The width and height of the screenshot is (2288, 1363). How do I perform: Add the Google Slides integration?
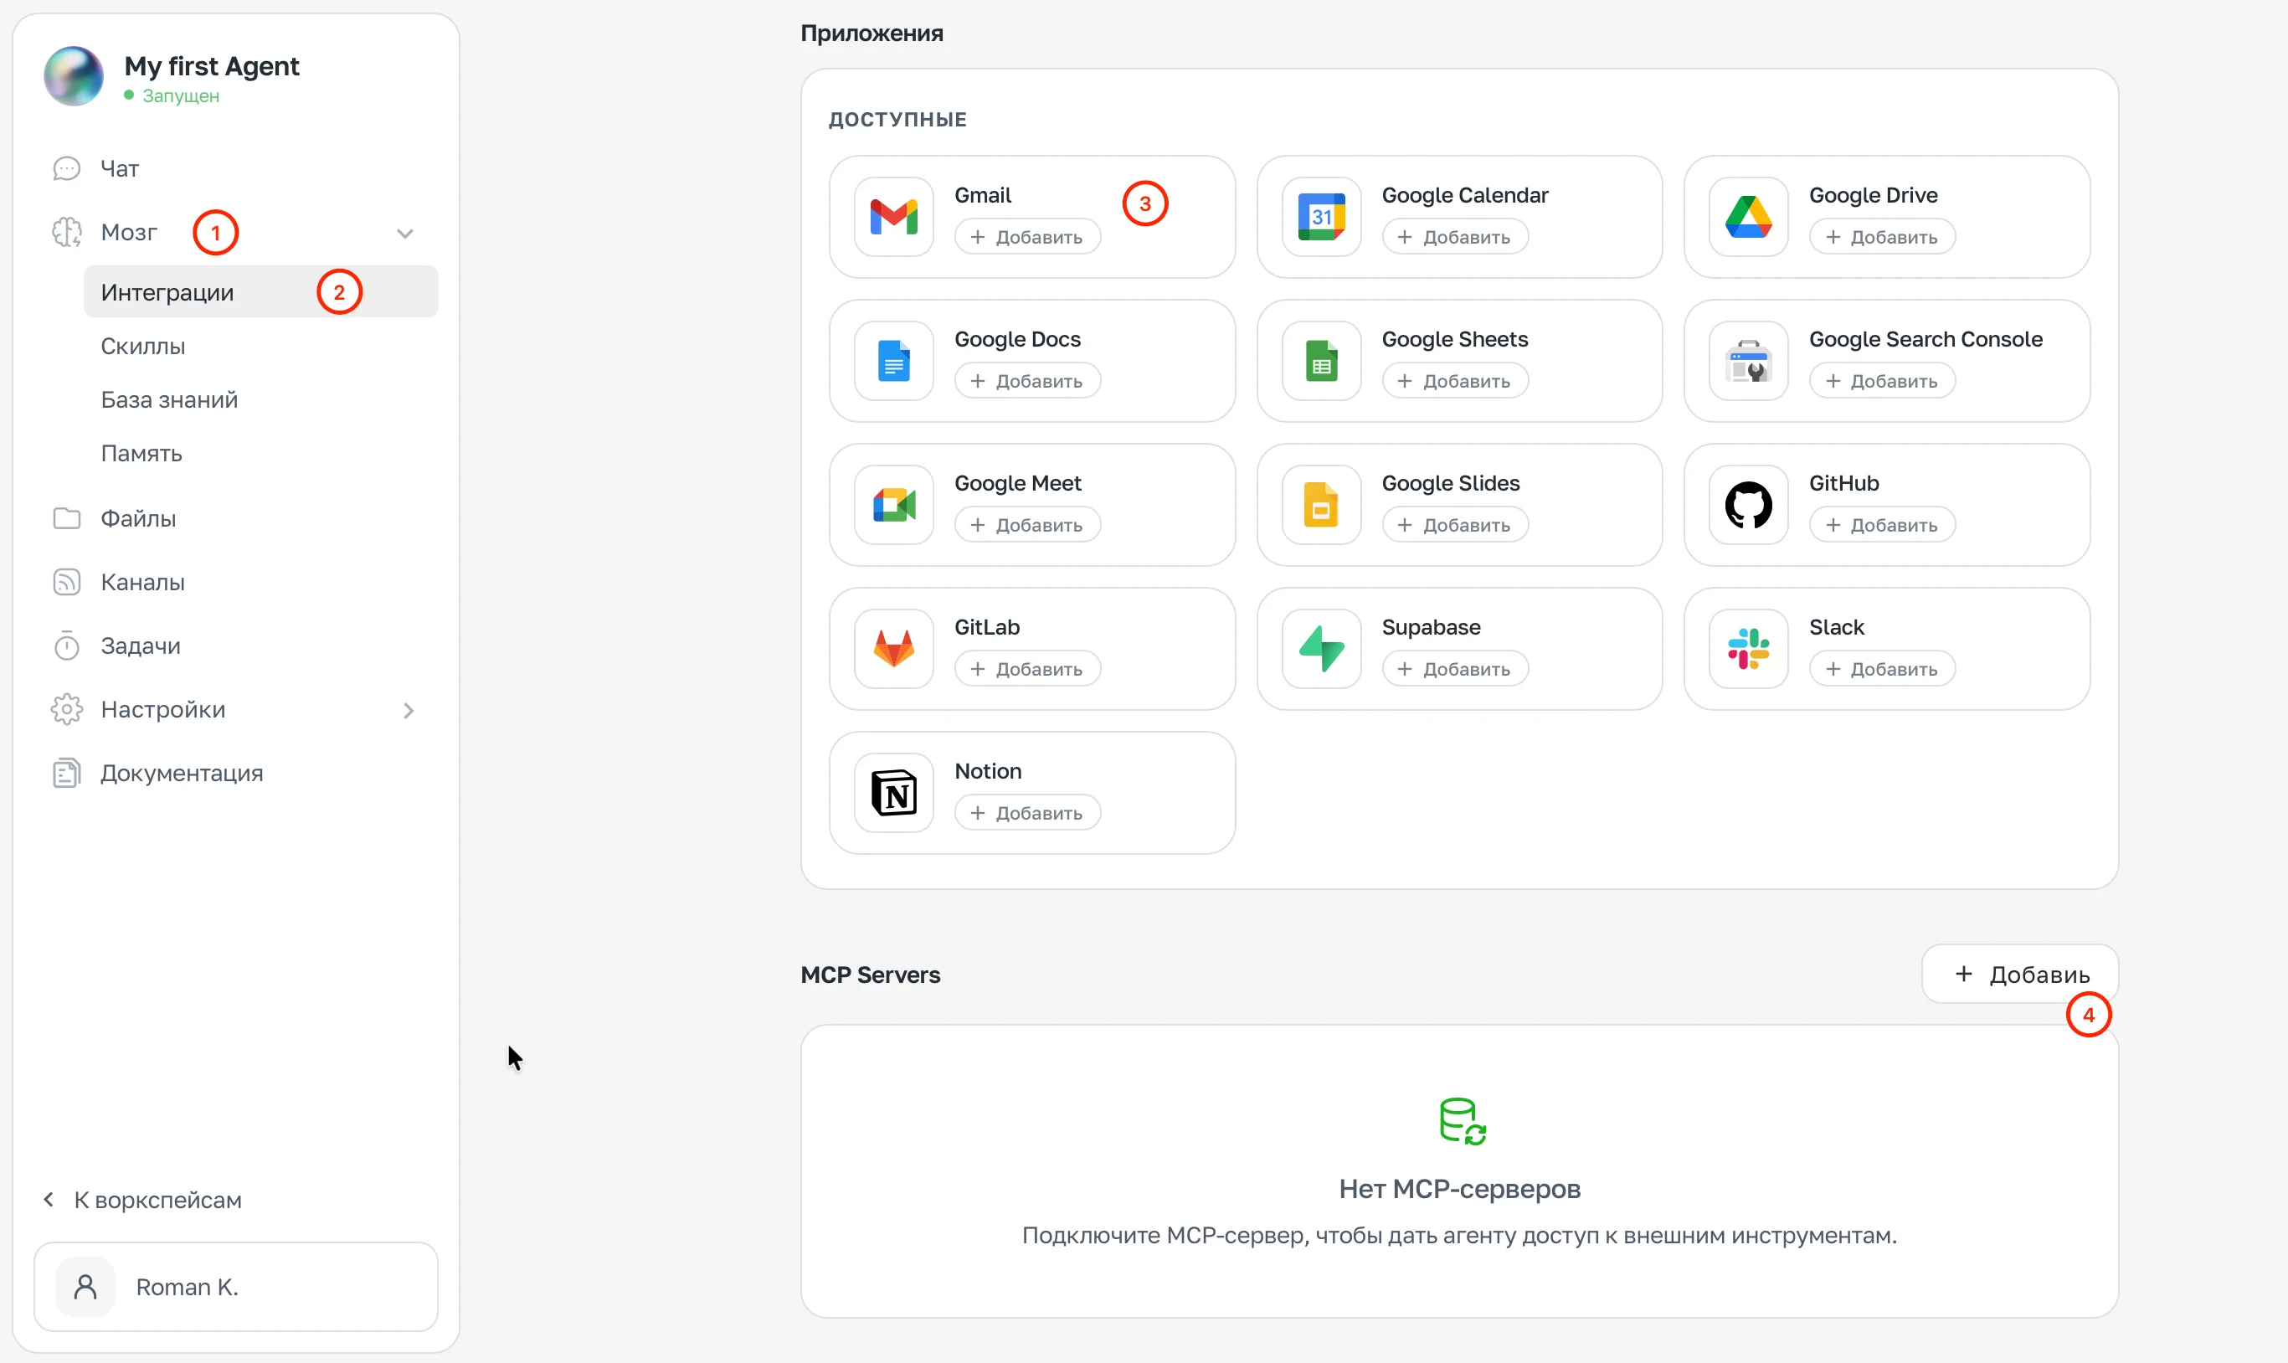[x=1455, y=526]
